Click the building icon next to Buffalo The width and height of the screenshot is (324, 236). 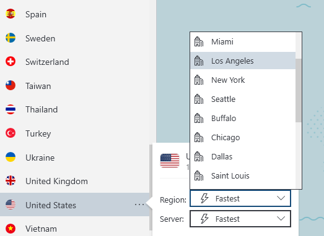199,119
